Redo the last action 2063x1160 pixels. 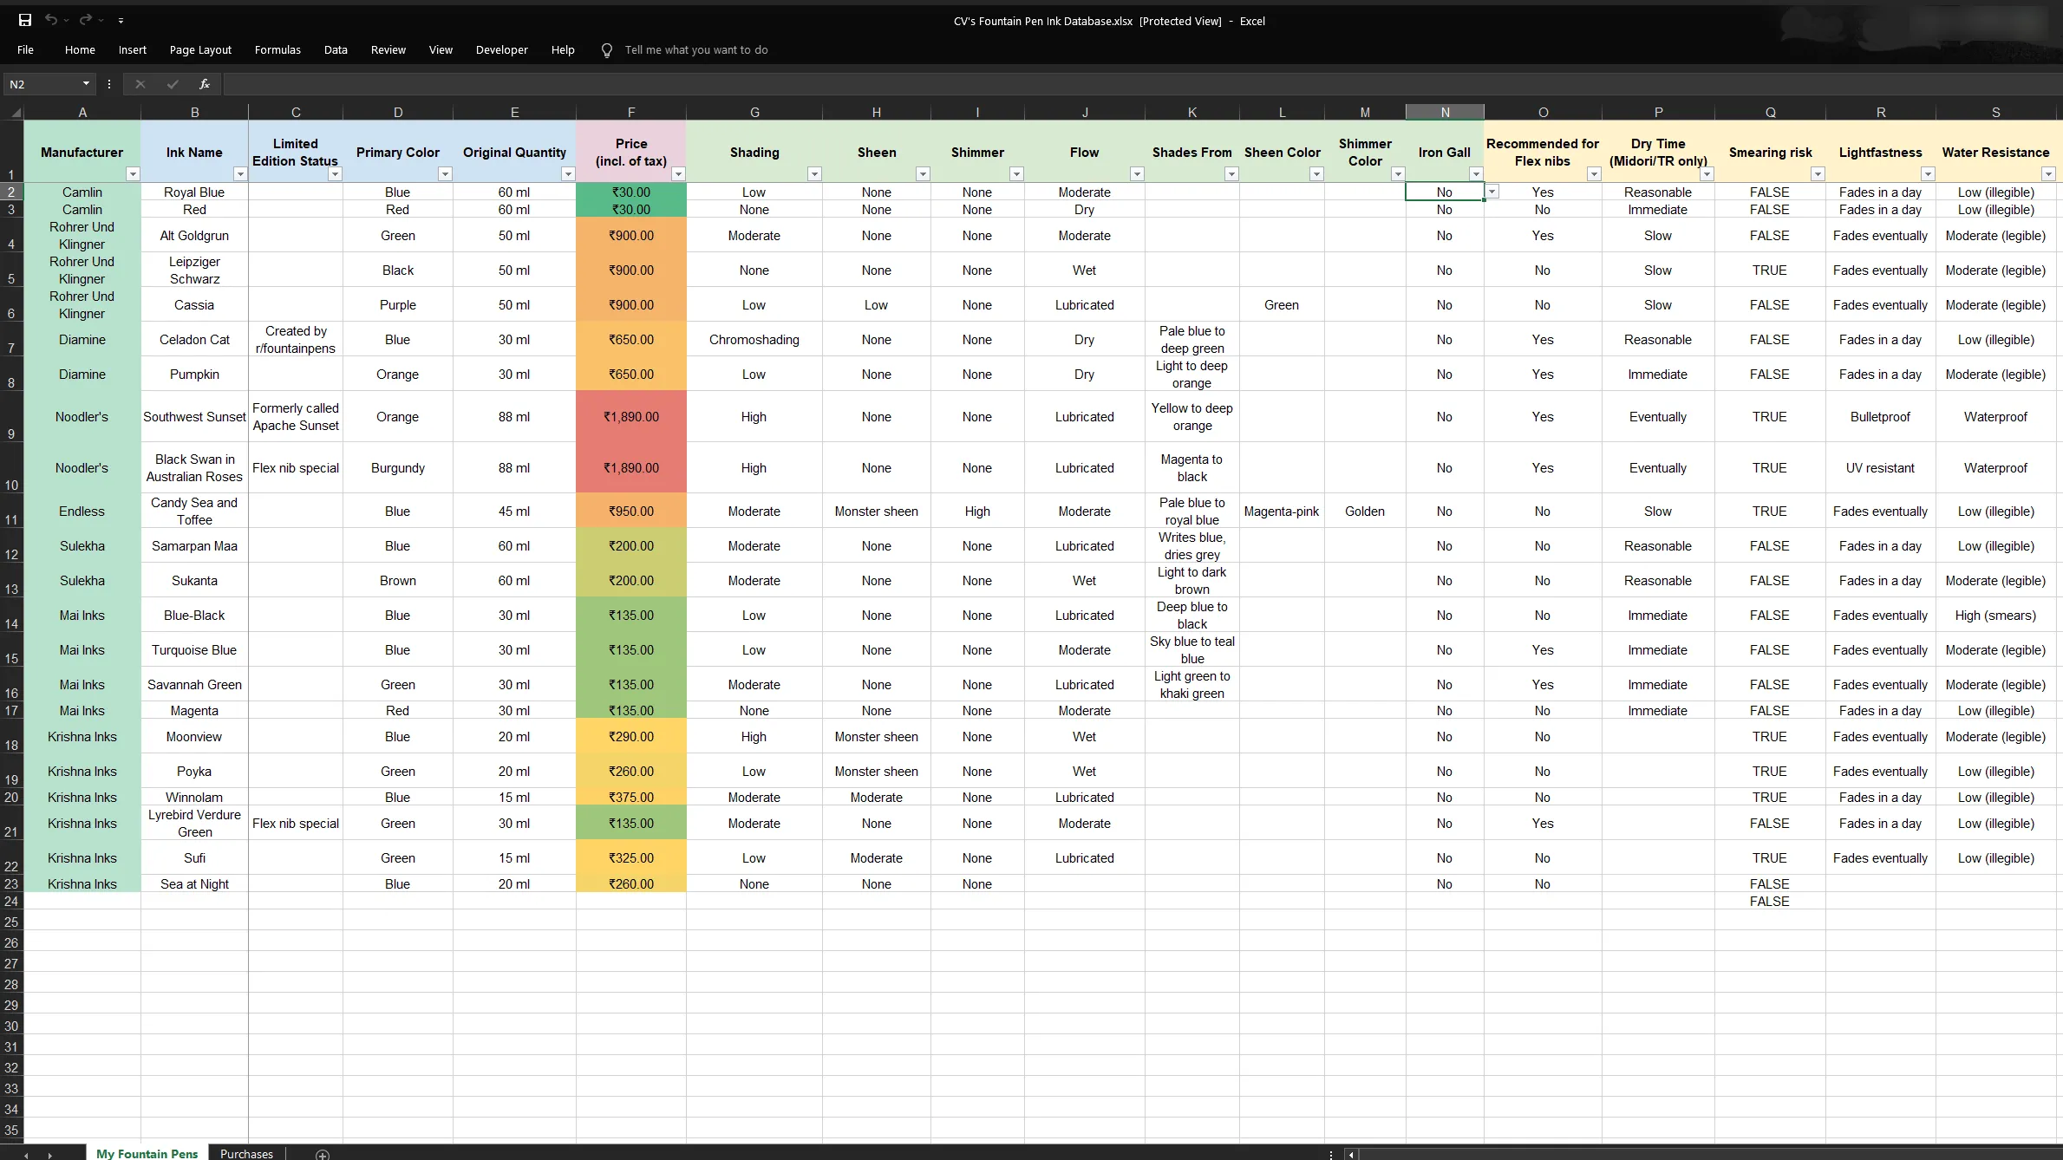pos(85,20)
